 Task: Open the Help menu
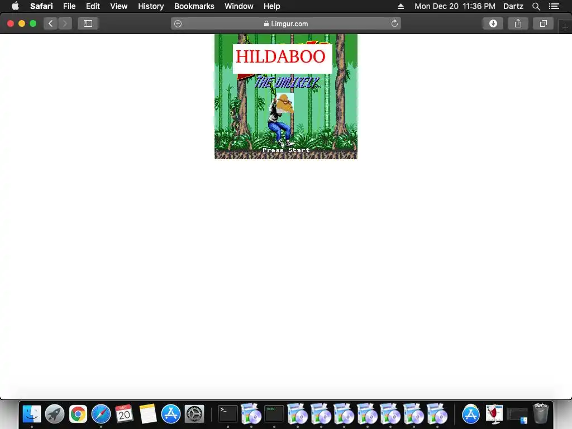click(272, 6)
